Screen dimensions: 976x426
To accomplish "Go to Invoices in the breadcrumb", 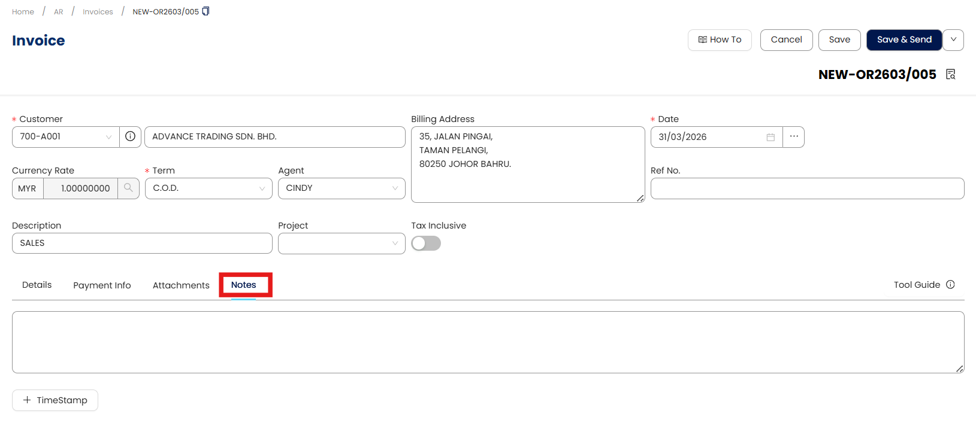I will click(98, 12).
